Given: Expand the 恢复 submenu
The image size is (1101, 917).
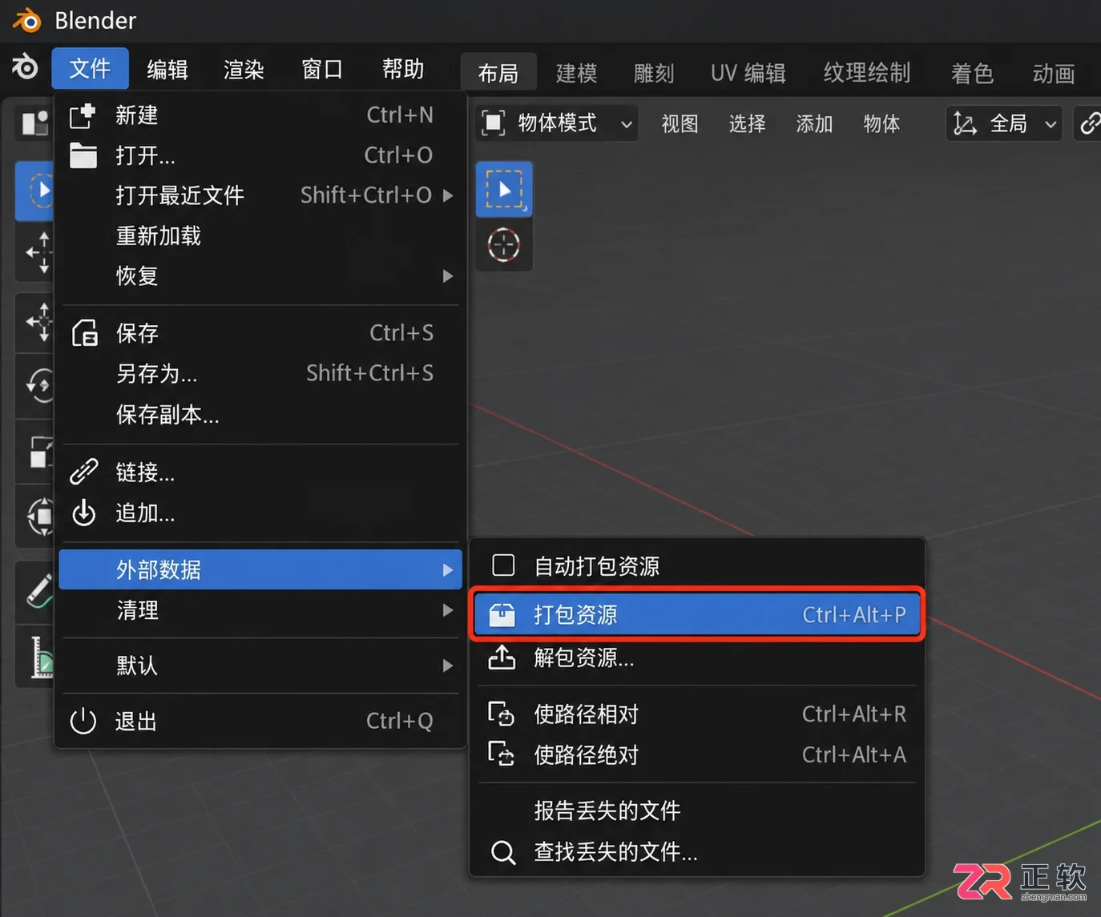Looking at the screenshot, I should [x=260, y=276].
